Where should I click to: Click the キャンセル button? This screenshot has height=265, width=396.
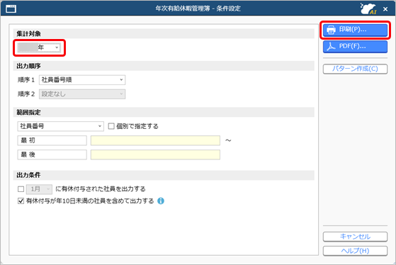click(355, 237)
